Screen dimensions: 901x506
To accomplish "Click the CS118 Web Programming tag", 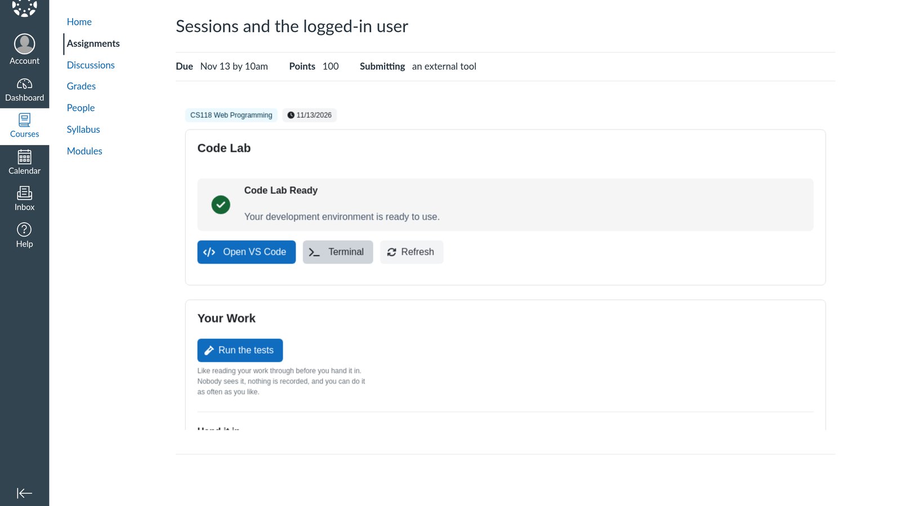I will (x=231, y=115).
